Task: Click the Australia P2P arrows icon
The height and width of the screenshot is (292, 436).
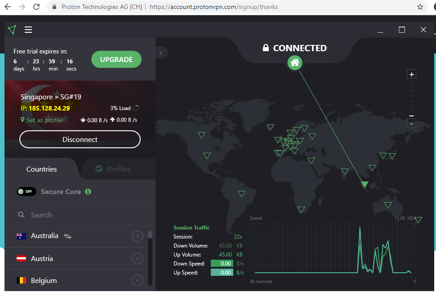Action: coord(68,236)
